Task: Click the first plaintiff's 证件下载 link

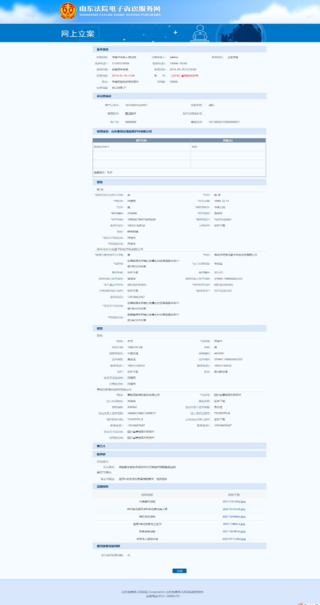Action: [x=219, y=225]
